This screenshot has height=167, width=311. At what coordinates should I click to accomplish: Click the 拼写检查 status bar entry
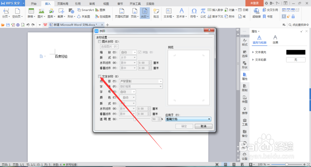pyautogui.click(x=70, y=165)
